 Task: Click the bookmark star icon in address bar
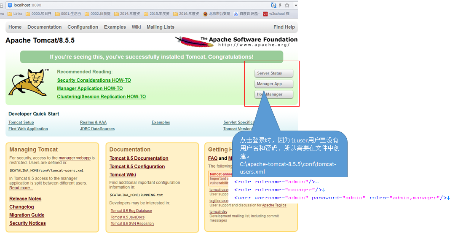[x=287, y=5]
